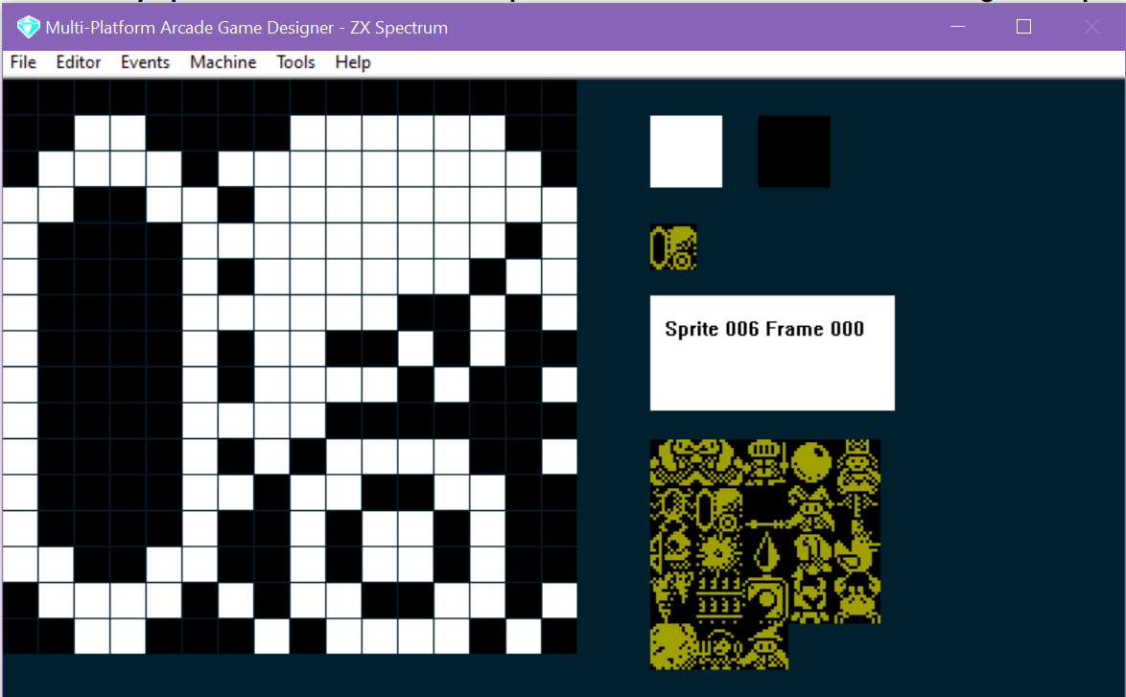This screenshot has width=1126, height=697.
Task: Open the Help menu
Action: point(353,62)
